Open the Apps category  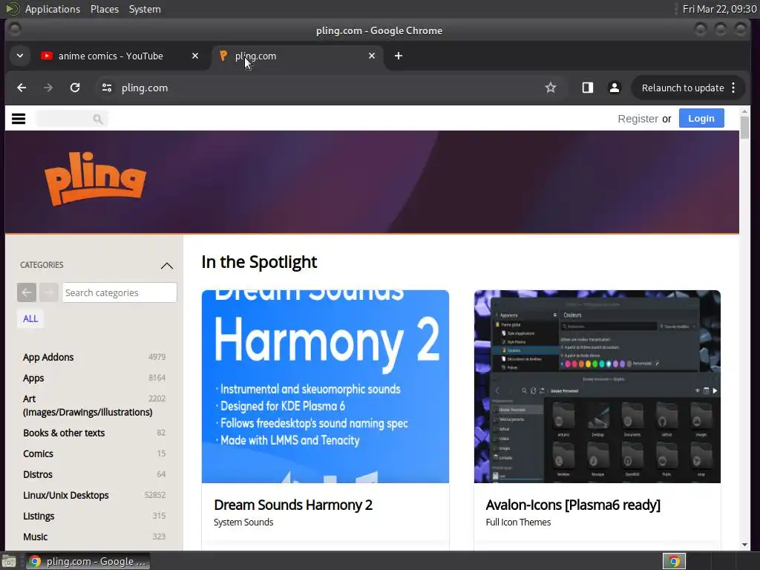tap(33, 378)
